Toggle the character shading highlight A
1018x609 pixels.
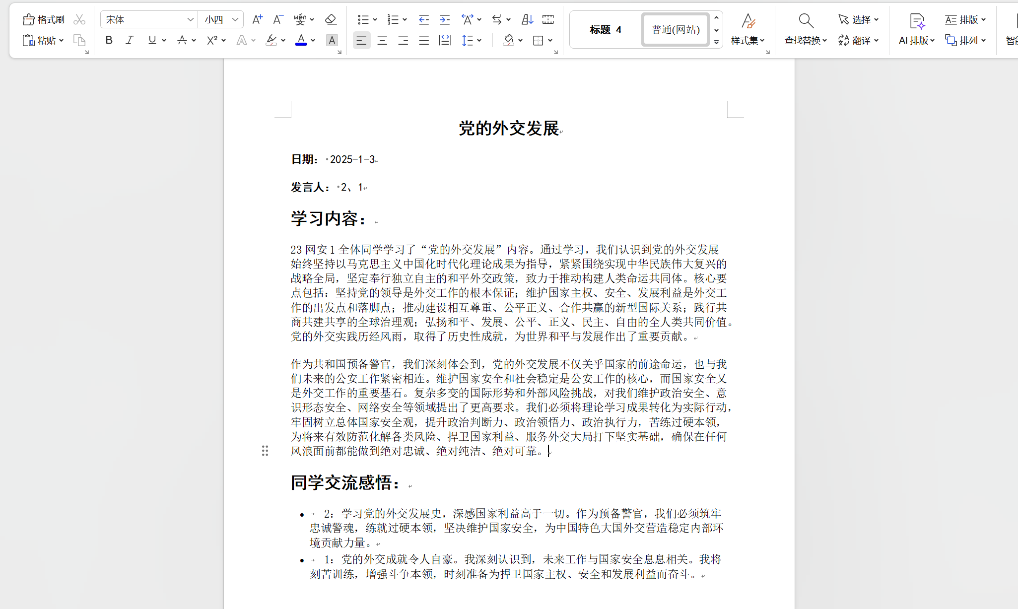(332, 40)
